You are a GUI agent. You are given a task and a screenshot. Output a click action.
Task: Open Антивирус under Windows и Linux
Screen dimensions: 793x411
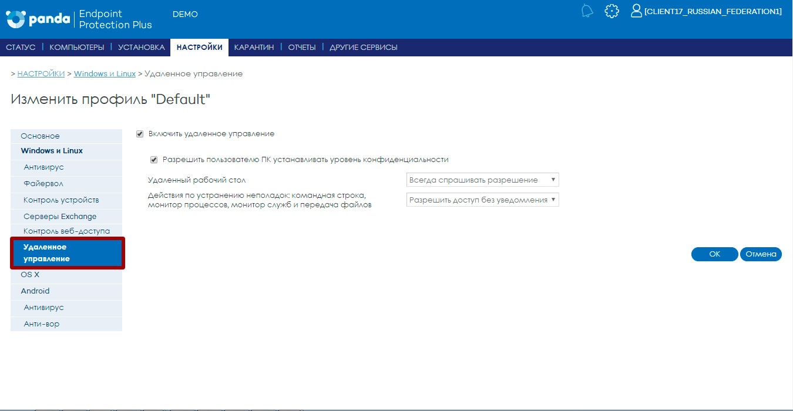coord(66,167)
